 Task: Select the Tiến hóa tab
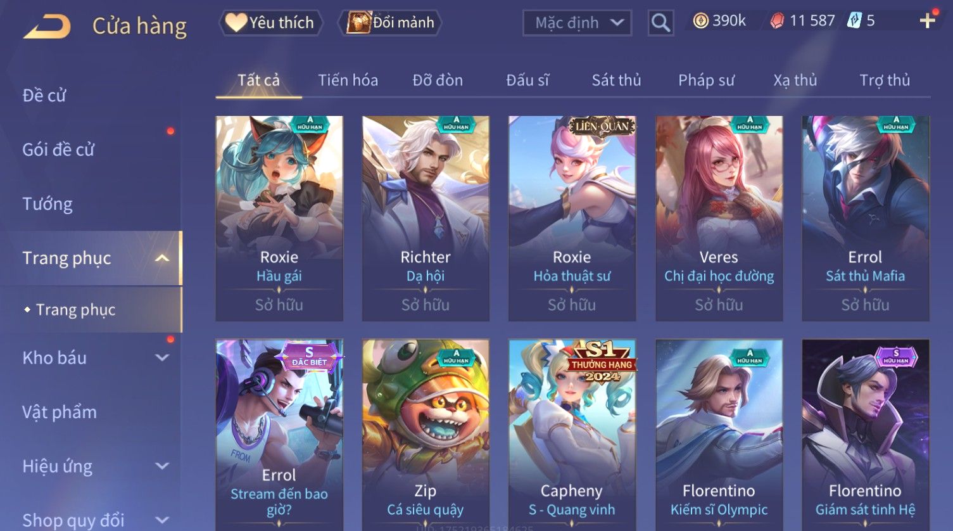[348, 80]
